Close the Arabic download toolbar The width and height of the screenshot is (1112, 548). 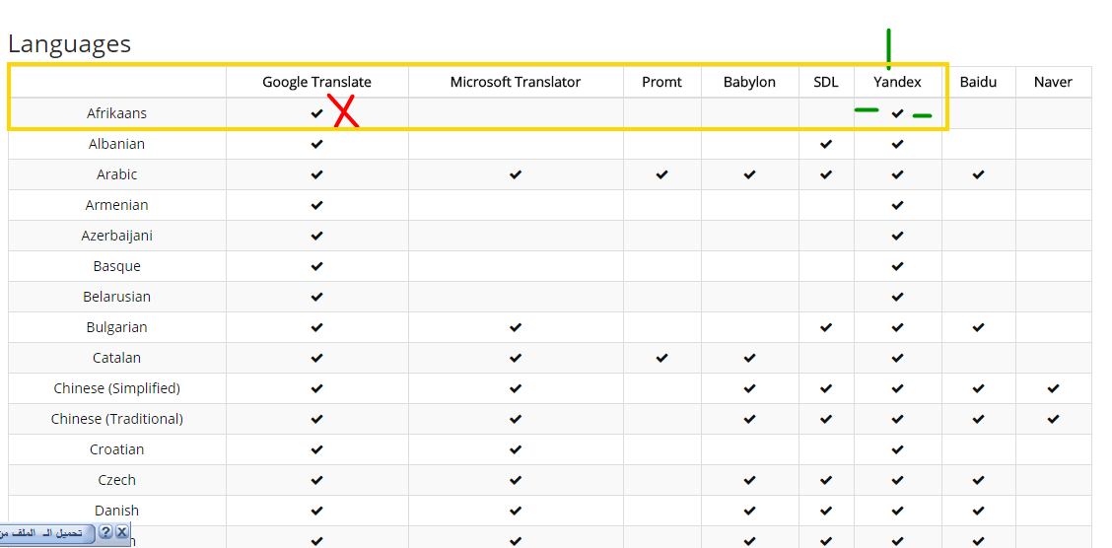pos(121,531)
